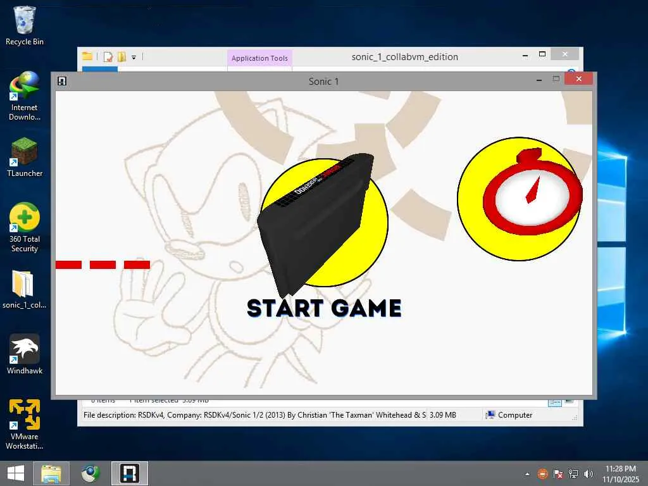Click the 3.09 MB size in status bar
Screen dimensions: 648x486
point(442,415)
